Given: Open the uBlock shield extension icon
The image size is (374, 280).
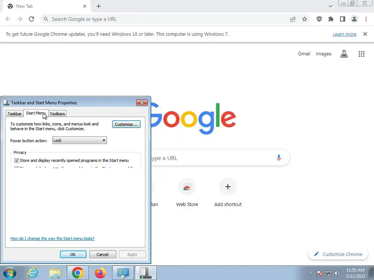Looking at the screenshot, I should (319, 19).
